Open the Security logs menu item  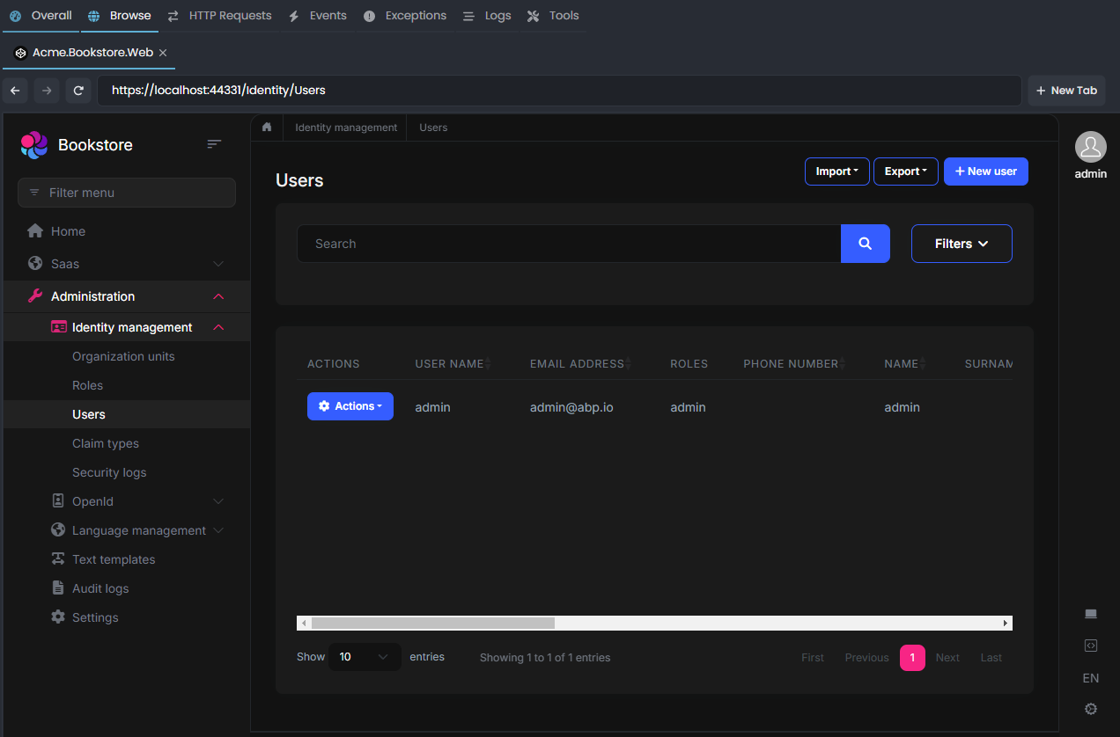pyautogui.click(x=109, y=472)
